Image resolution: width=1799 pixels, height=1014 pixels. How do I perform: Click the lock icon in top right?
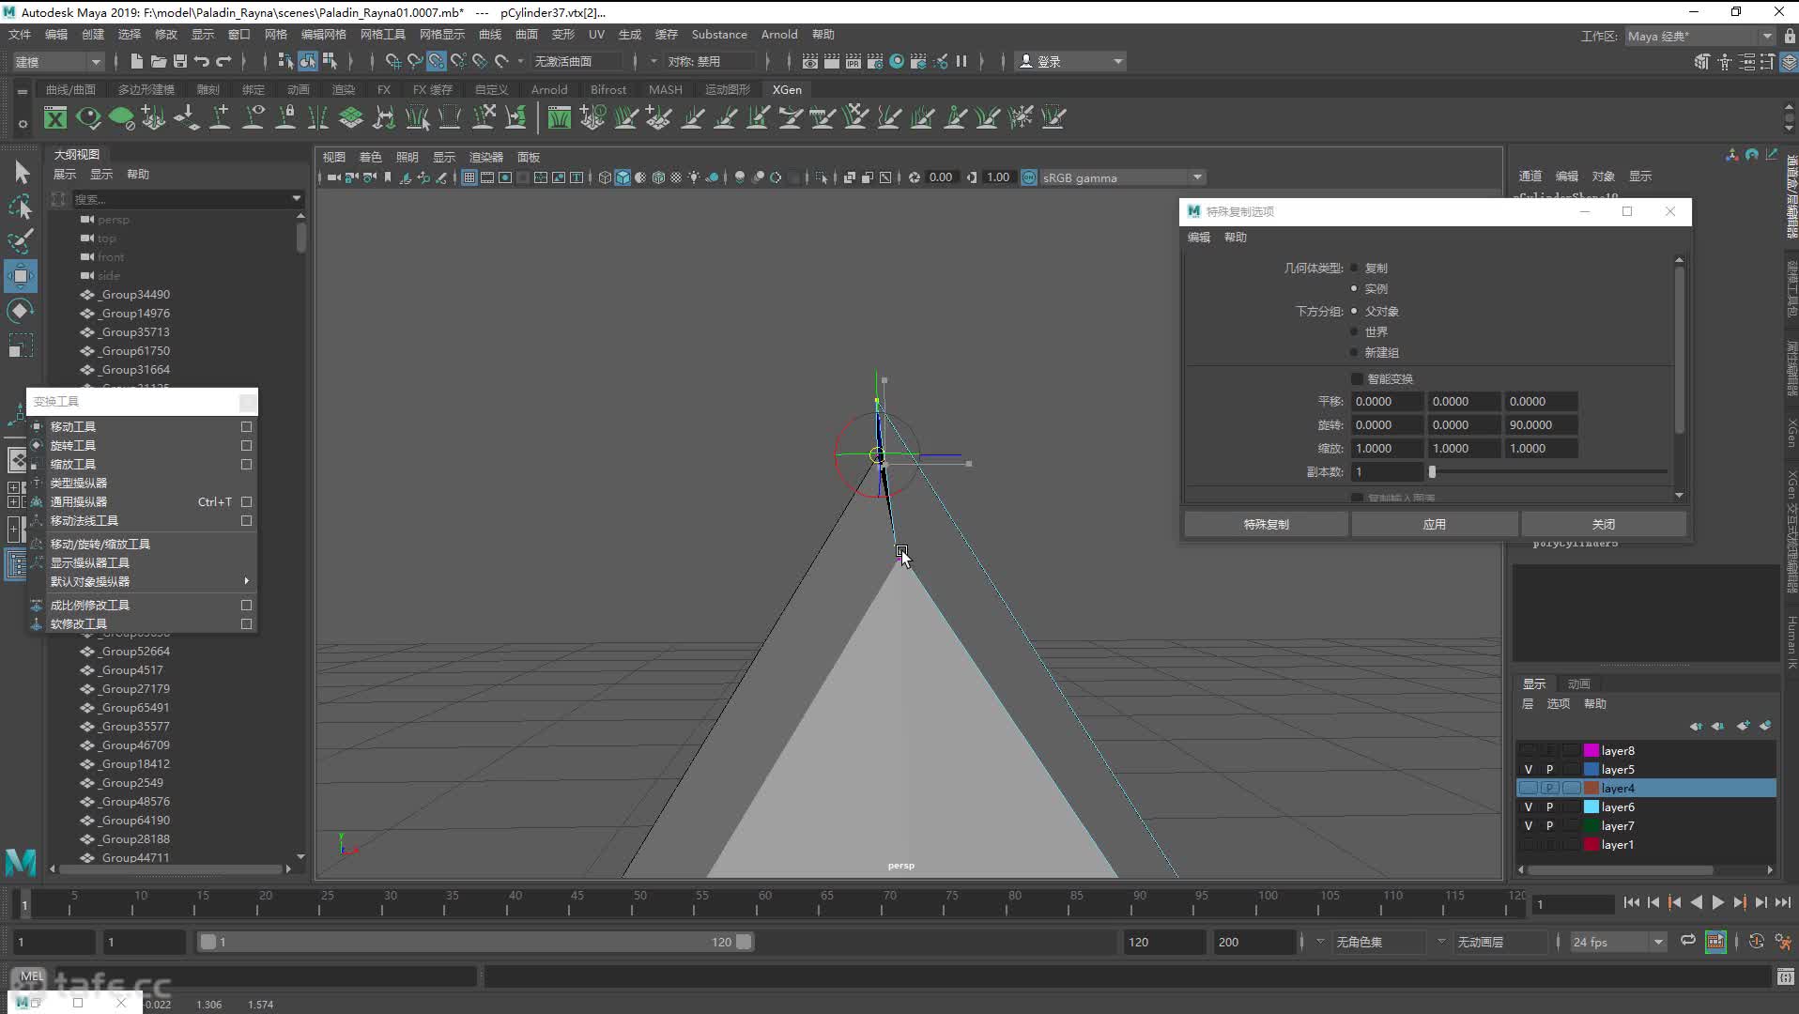click(1790, 36)
